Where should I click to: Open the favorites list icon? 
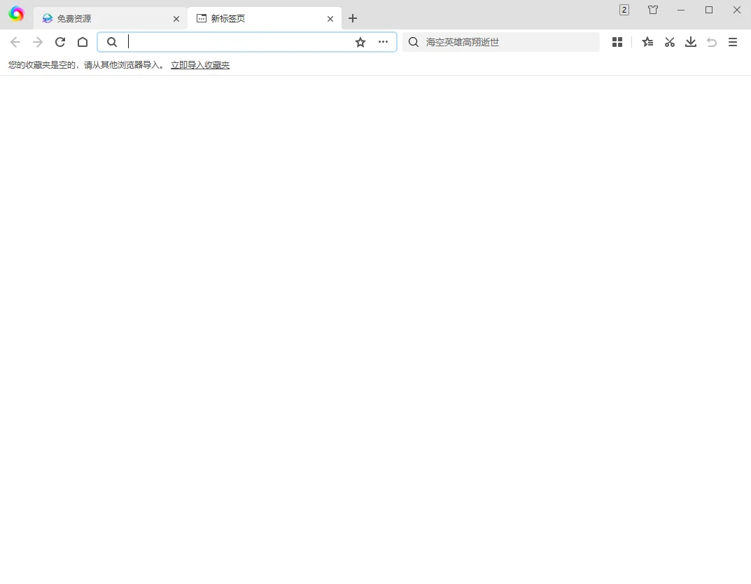(647, 42)
